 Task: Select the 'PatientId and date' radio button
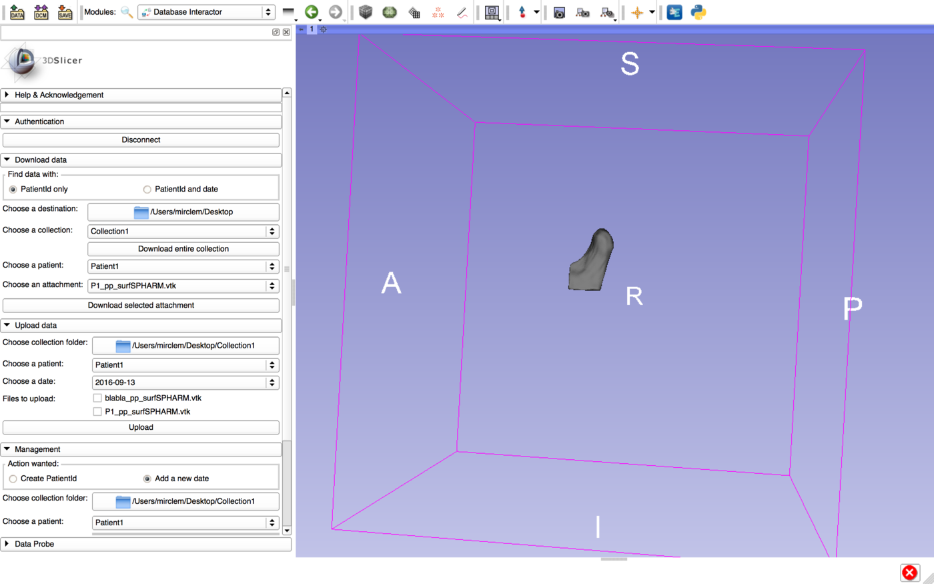click(147, 190)
